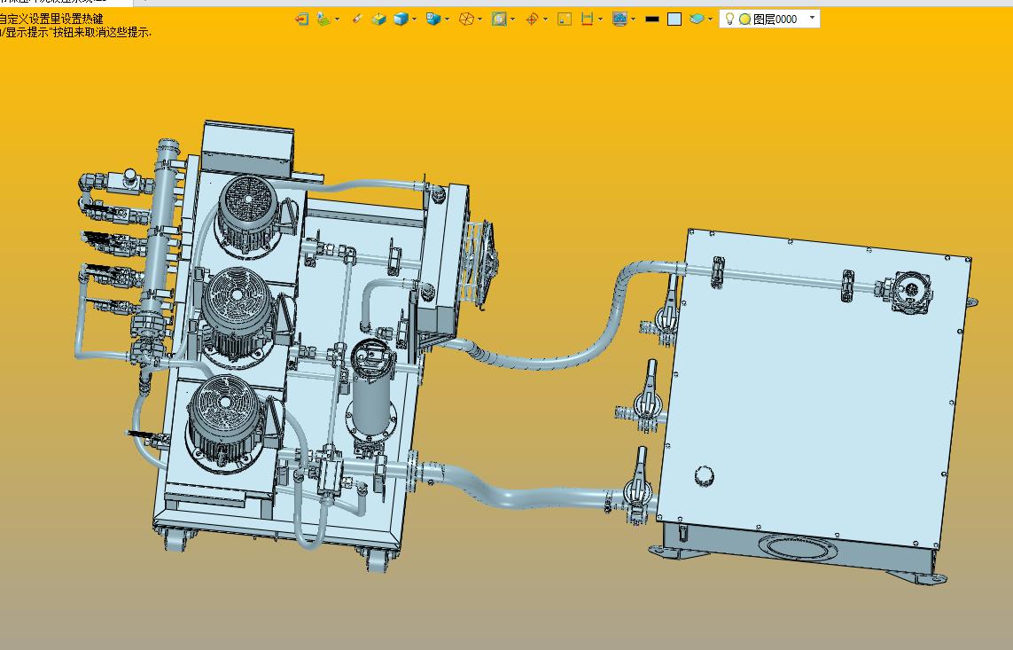This screenshot has width=1013, height=650.
Task: Click the blue shaded cube display icon
Action: 401,20
